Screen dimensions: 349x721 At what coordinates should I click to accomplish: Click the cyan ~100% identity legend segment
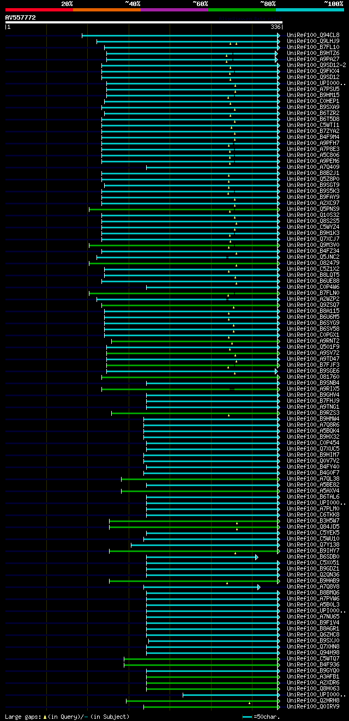click(310, 10)
